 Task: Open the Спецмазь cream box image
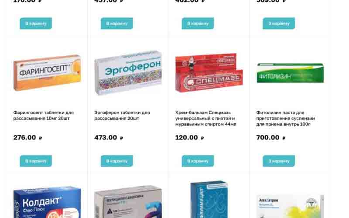pos(209,73)
